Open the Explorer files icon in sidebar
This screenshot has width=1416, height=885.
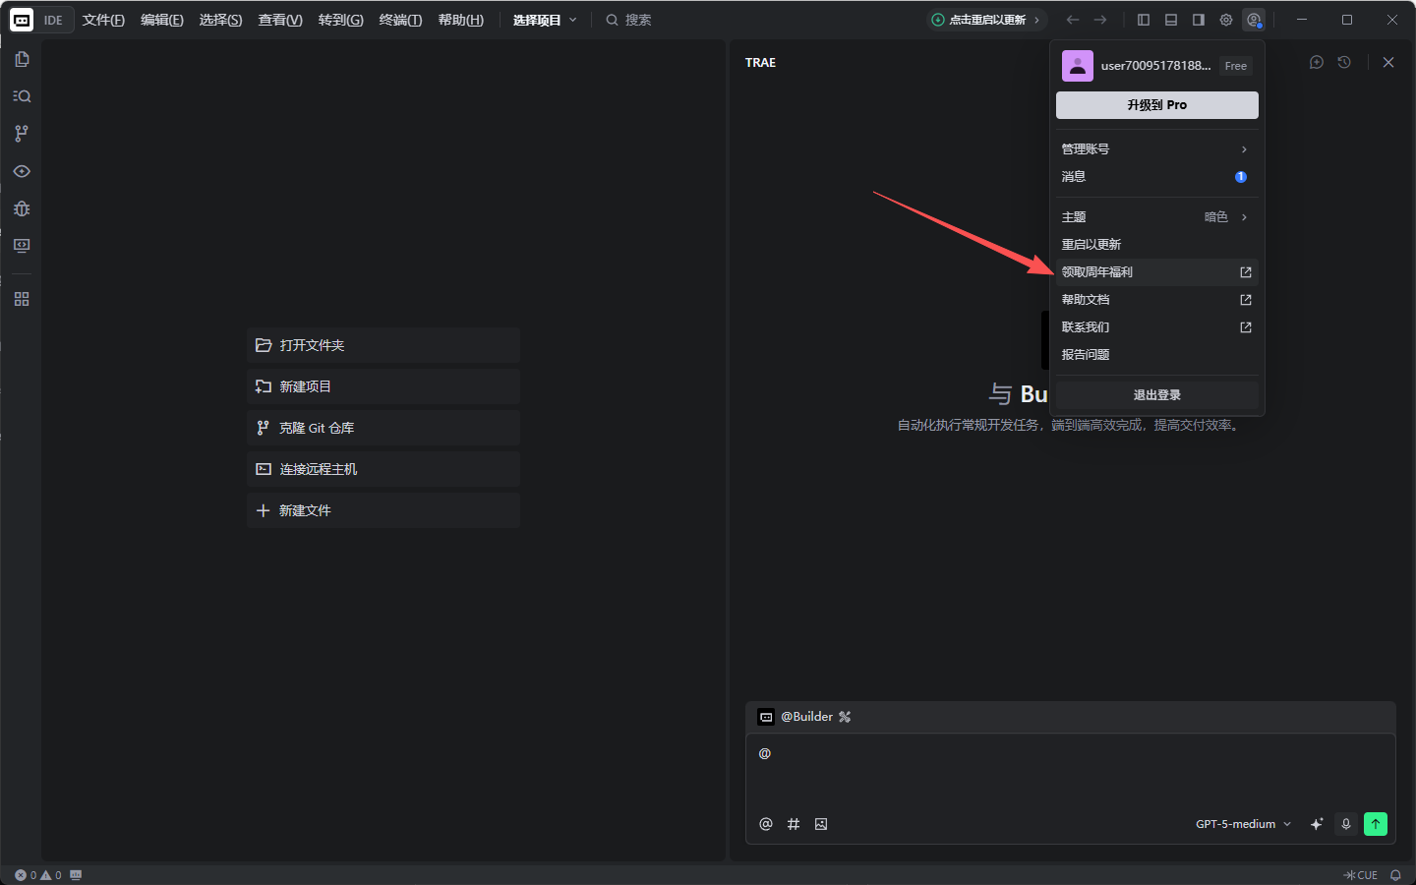(22, 59)
